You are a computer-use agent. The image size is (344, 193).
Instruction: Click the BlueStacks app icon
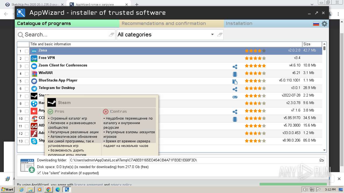click(x=34, y=81)
